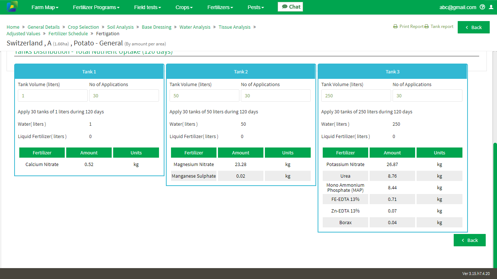Open the Fertilizers menu
497x279 pixels.
point(220,7)
